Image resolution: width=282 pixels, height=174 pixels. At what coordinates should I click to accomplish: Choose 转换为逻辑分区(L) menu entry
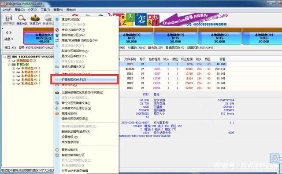73,67
